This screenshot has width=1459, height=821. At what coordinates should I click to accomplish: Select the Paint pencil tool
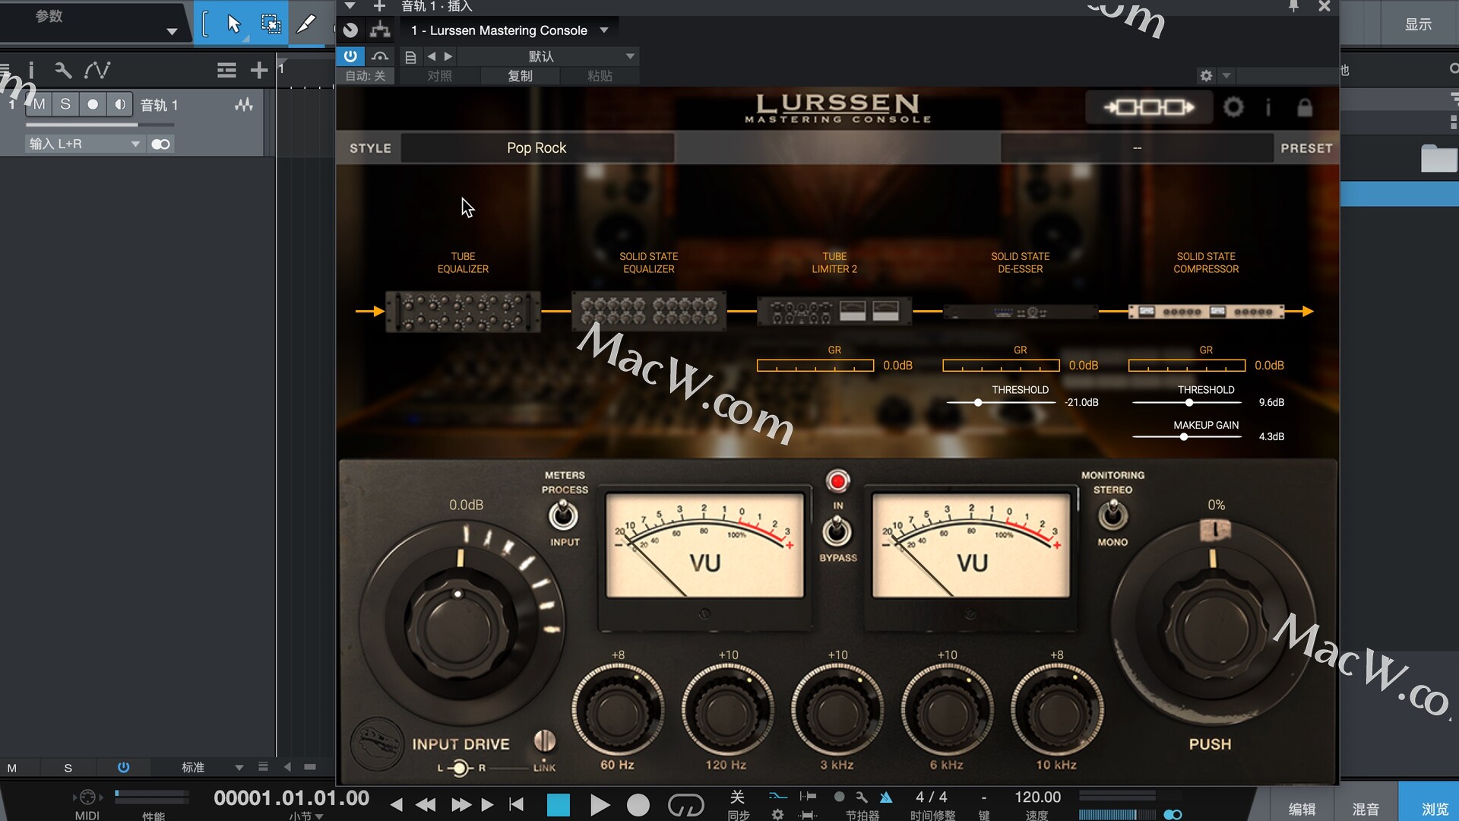tap(305, 24)
